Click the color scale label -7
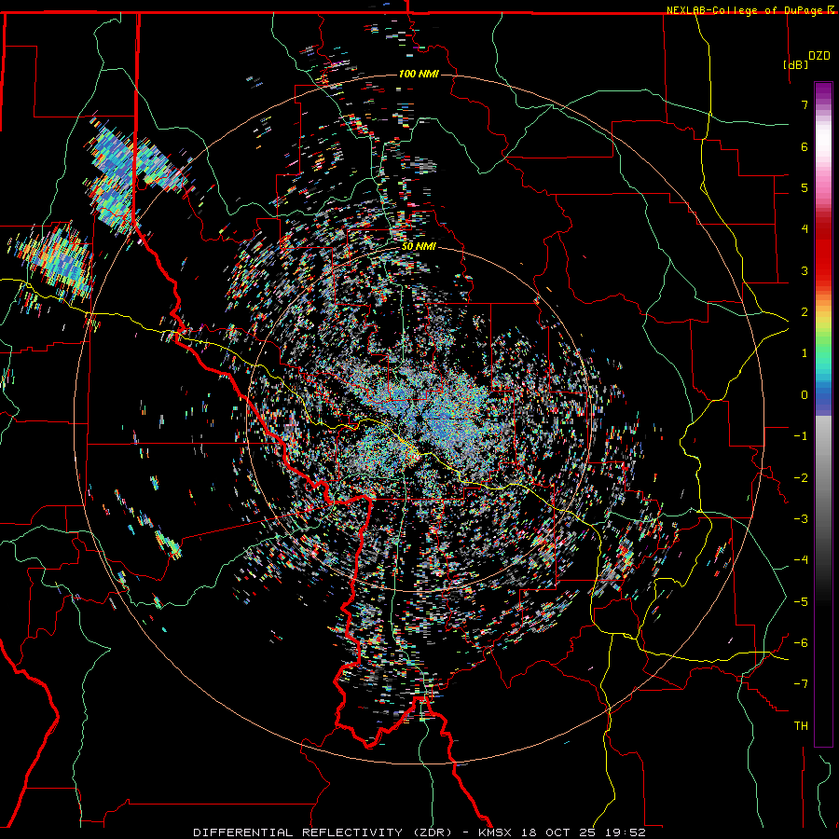The width and height of the screenshot is (839, 839). tap(801, 684)
